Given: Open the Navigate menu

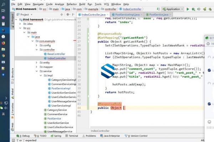Looking at the screenshot, I should pos(38,4).
